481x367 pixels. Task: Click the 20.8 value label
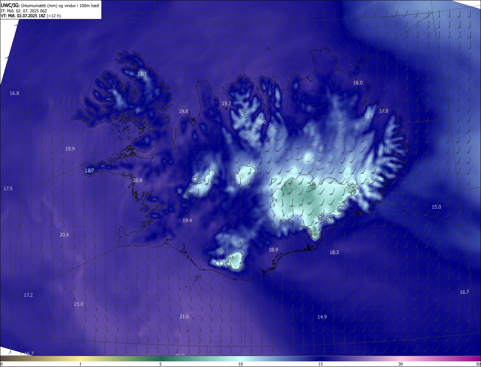coord(138,180)
